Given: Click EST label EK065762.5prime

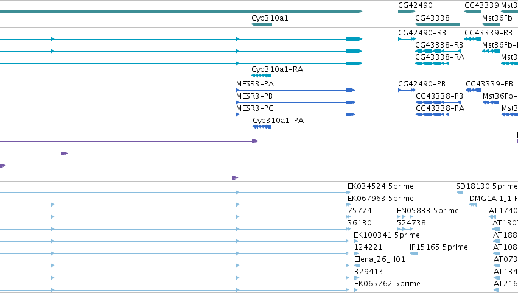Looking at the screenshot, I should [387, 284].
